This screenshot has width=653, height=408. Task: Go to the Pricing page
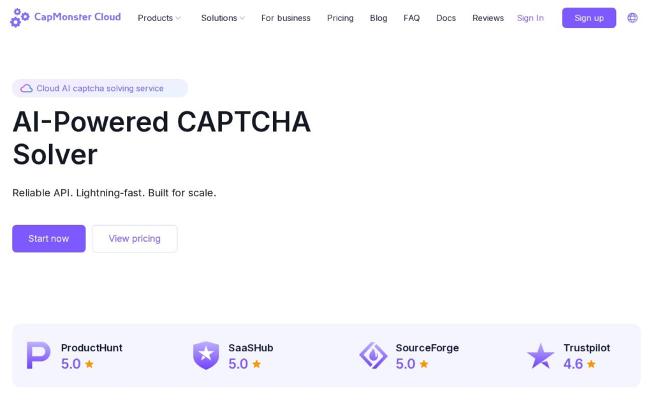341,18
